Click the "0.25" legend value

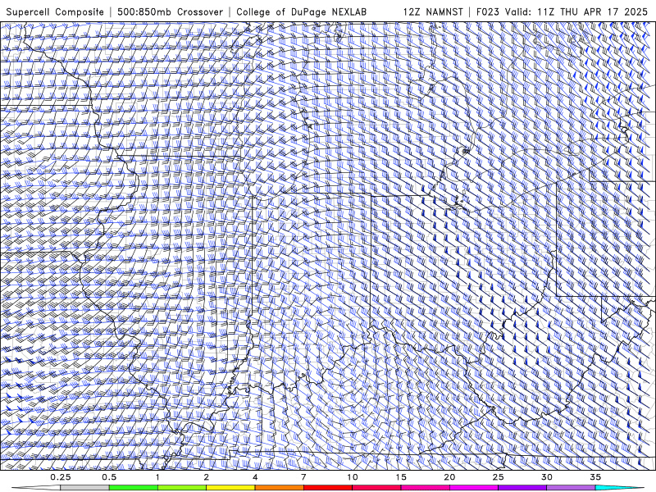pyautogui.click(x=60, y=477)
